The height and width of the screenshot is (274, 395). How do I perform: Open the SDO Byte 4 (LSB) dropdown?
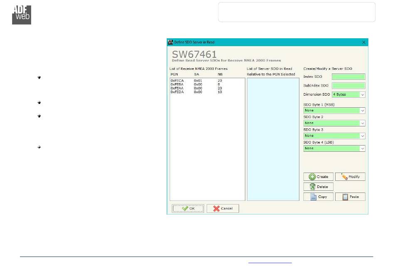[334, 148]
